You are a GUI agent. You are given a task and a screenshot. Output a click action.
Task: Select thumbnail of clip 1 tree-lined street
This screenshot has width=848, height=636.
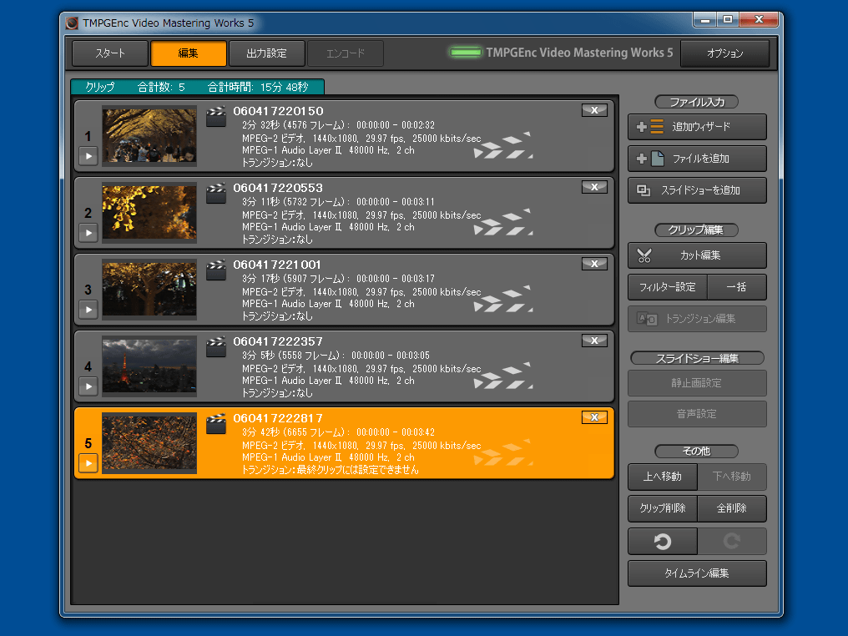[x=149, y=136]
